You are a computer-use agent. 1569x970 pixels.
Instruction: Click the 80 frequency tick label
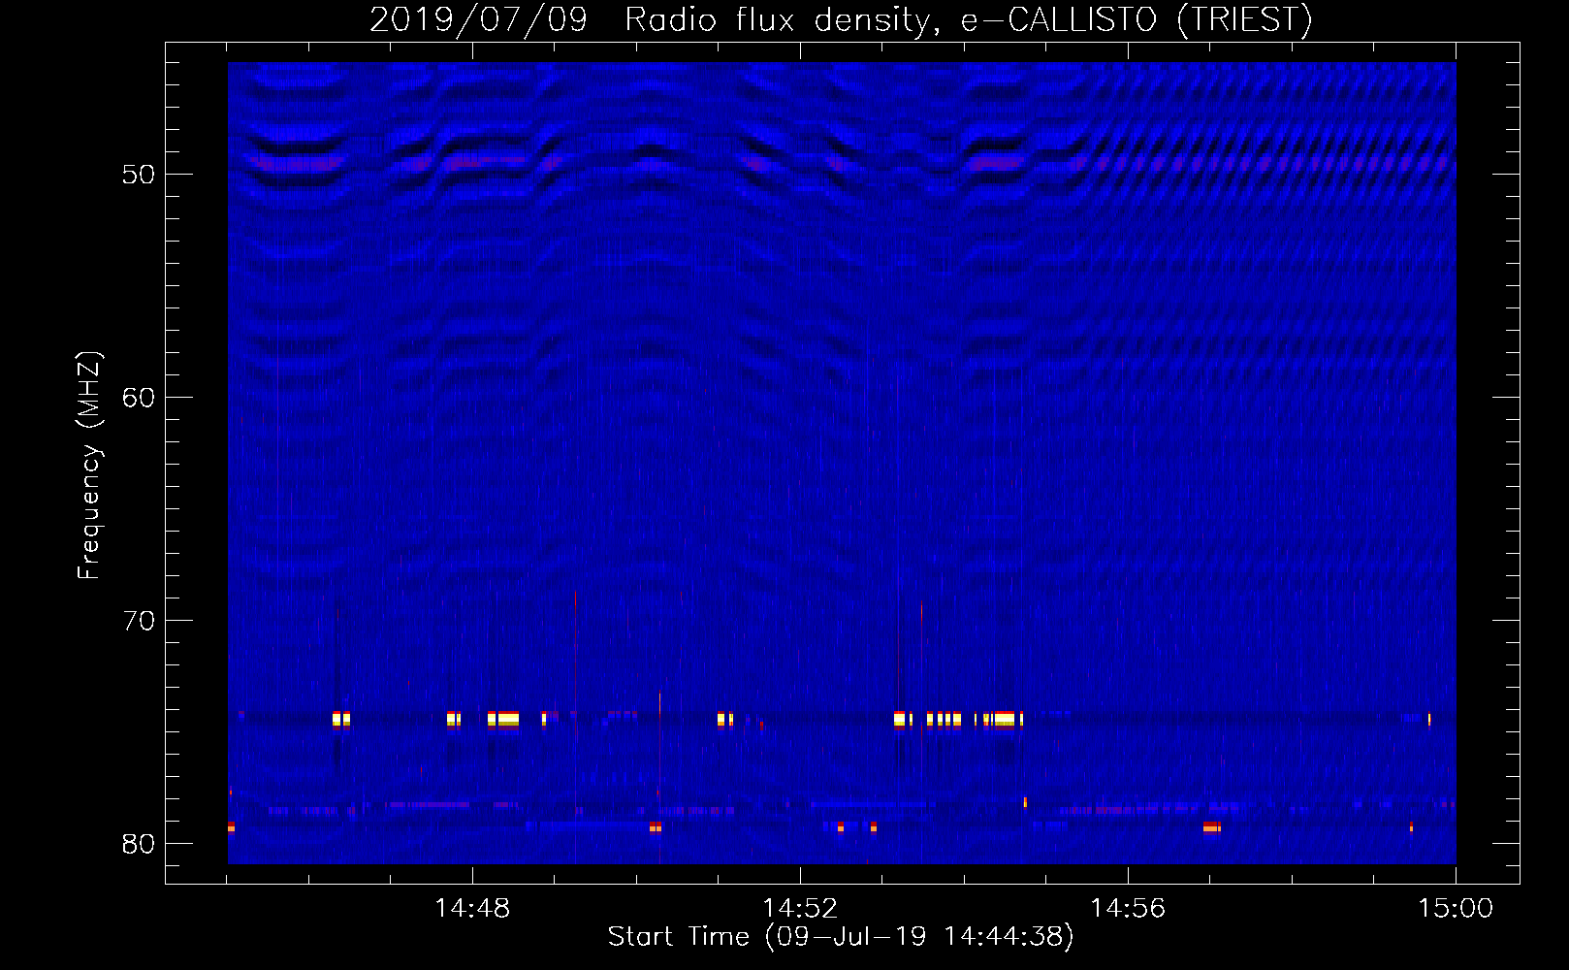point(139,844)
